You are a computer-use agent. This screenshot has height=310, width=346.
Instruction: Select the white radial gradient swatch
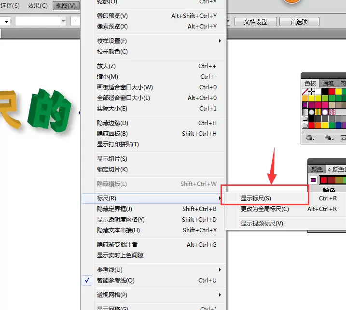point(311,112)
